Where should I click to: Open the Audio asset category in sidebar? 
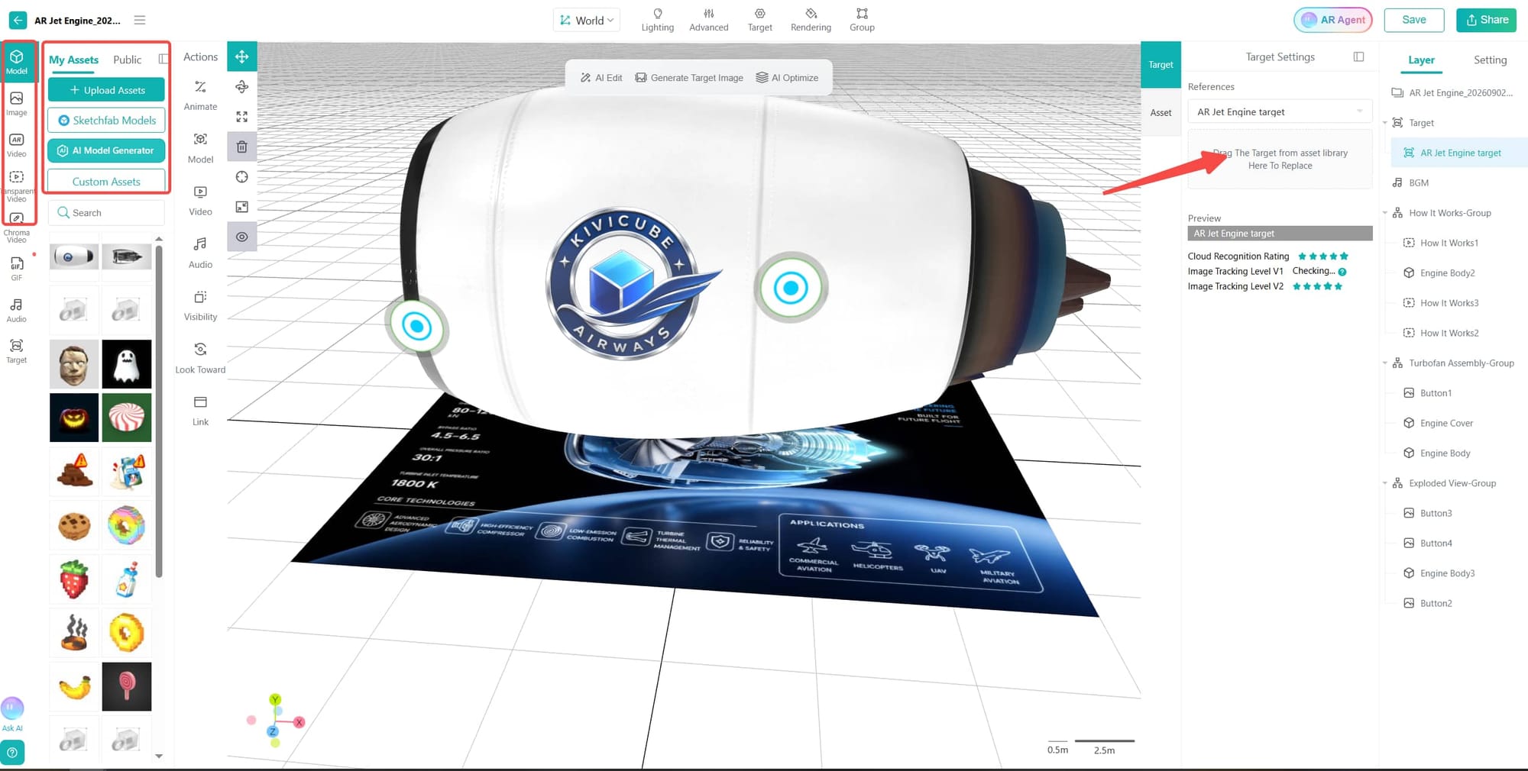click(x=17, y=310)
